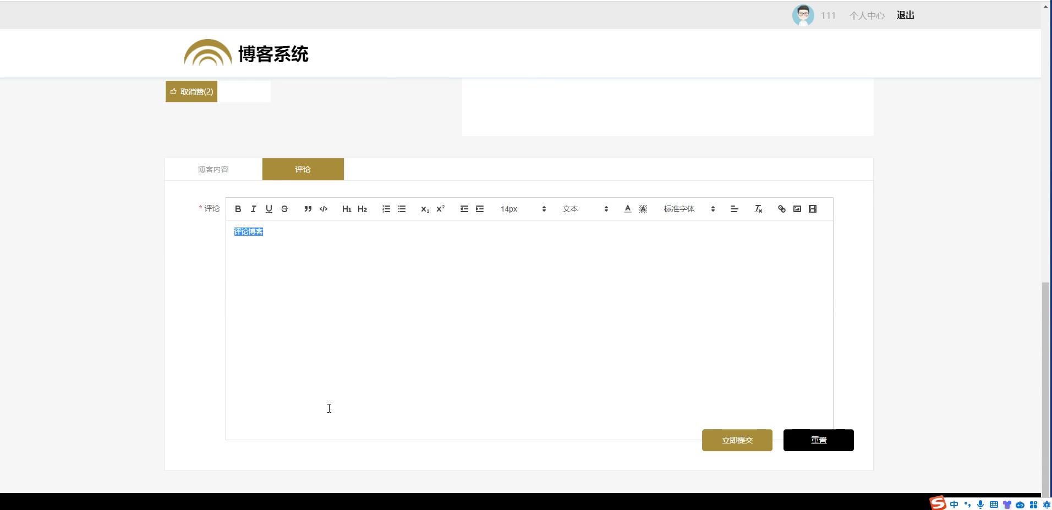Apply strikethrough to the selected text
Viewport: 1052px width, 510px height.
[x=284, y=209]
